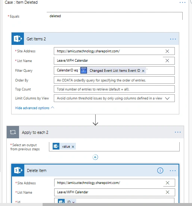Clear Site Address in Get items 2

[167, 51]
